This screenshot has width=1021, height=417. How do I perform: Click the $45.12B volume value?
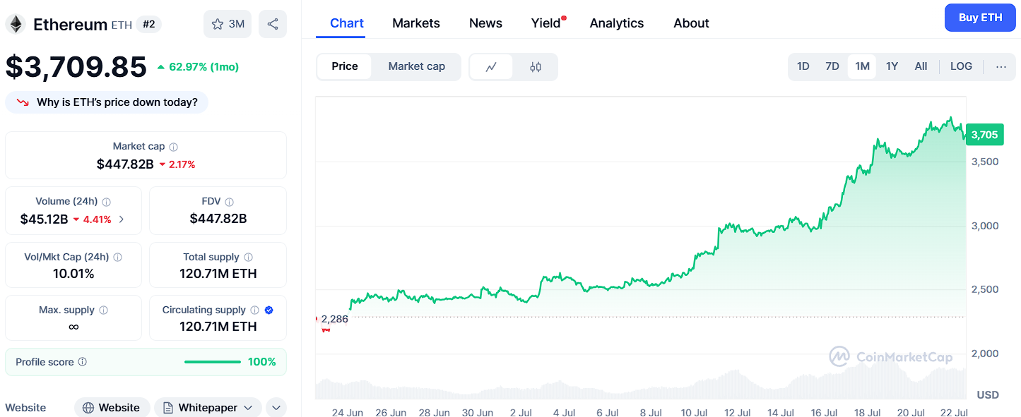(44, 219)
